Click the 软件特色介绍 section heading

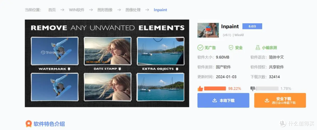coord(49,124)
